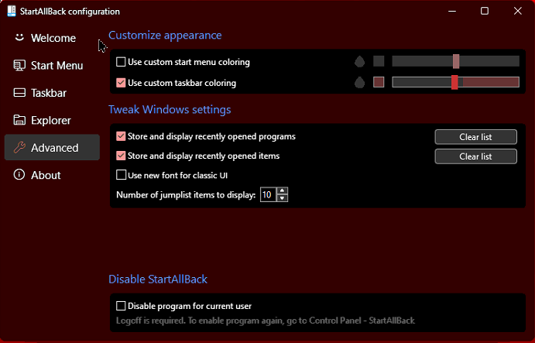
Task: Check Disable program for current user
Action: click(121, 306)
